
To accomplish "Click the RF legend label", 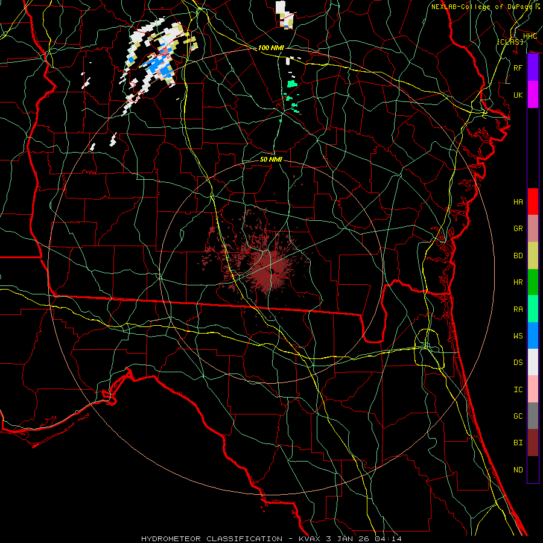I will pyautogui.click(x=518, y=68).
